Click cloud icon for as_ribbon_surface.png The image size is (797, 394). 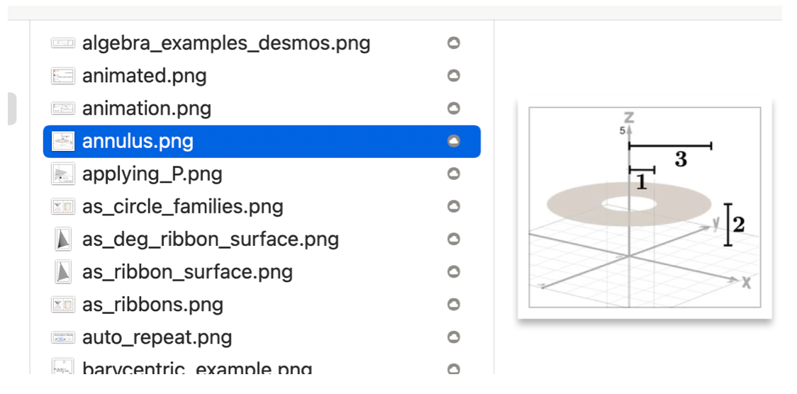[x=454, y=272]
